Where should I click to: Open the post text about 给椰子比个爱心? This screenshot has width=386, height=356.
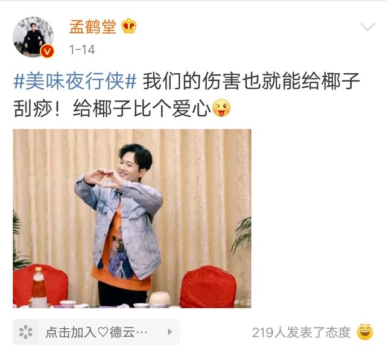pos(142,108)
